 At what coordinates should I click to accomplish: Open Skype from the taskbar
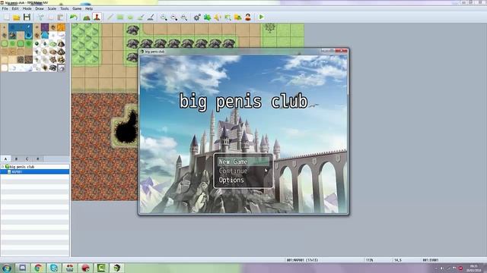point(54,268)
